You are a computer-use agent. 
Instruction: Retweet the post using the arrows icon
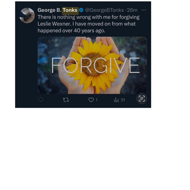pos(66,100)
